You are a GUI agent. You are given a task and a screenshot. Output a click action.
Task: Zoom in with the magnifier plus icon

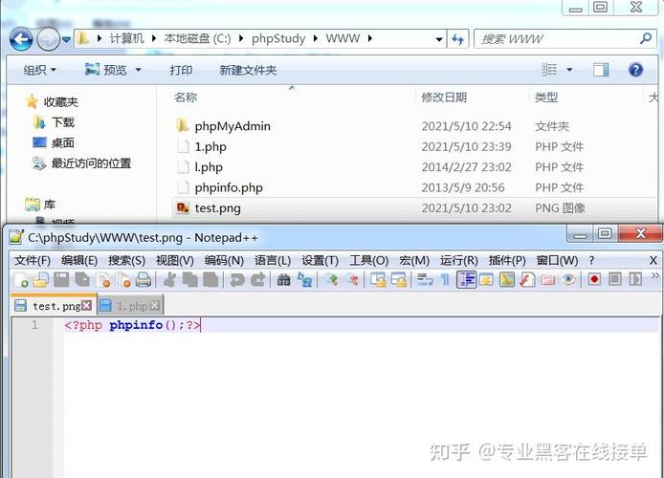coord(331,280)
